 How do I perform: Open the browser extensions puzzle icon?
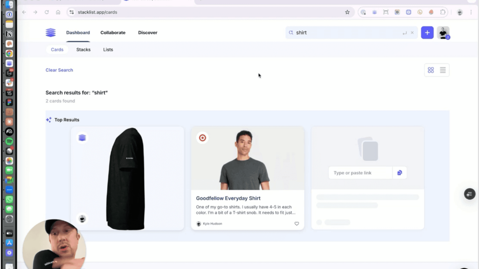(443, 12)
